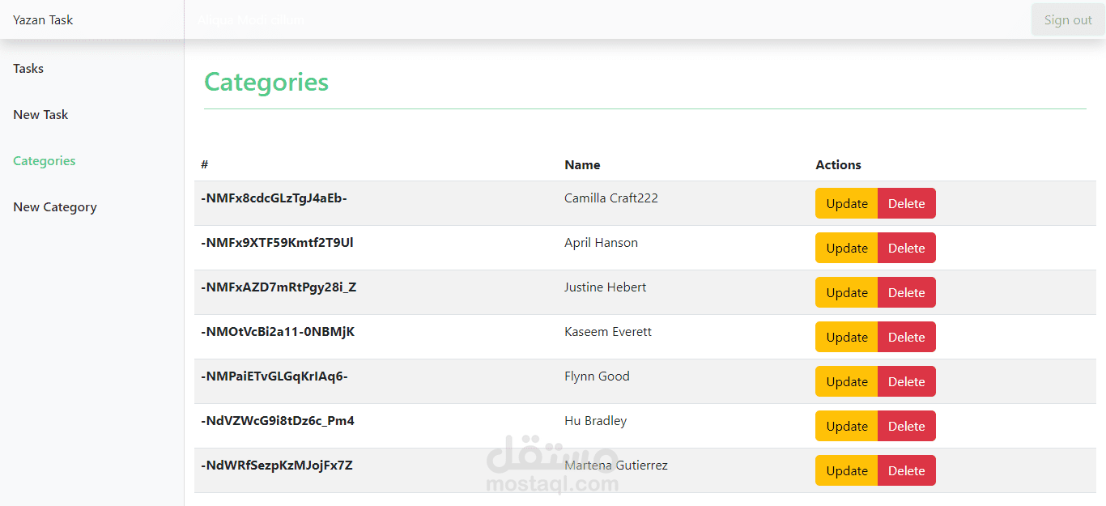Open the Tasks sidebar link

pos(28,69)
